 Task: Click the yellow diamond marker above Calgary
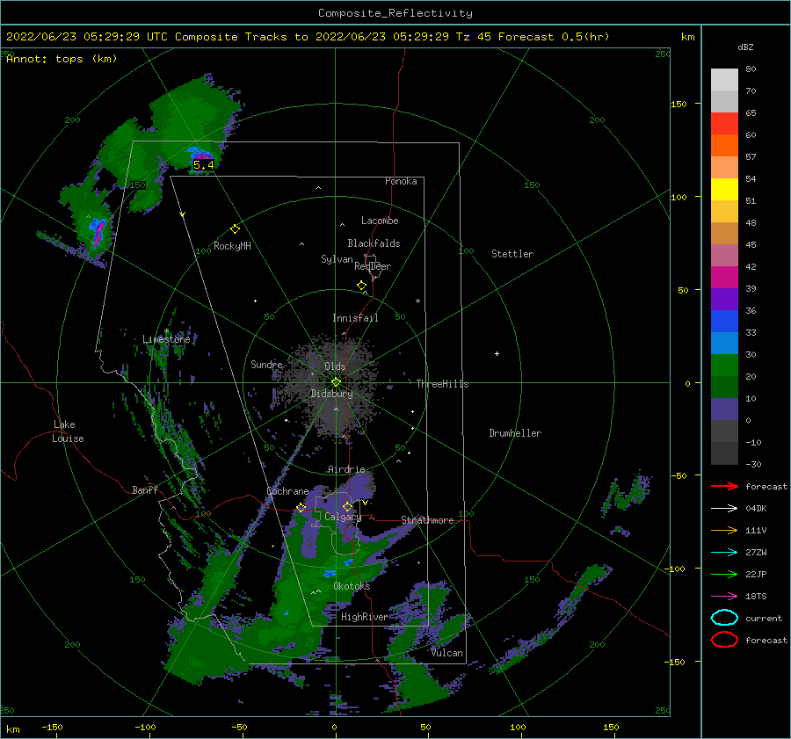[x=347, y=506]
